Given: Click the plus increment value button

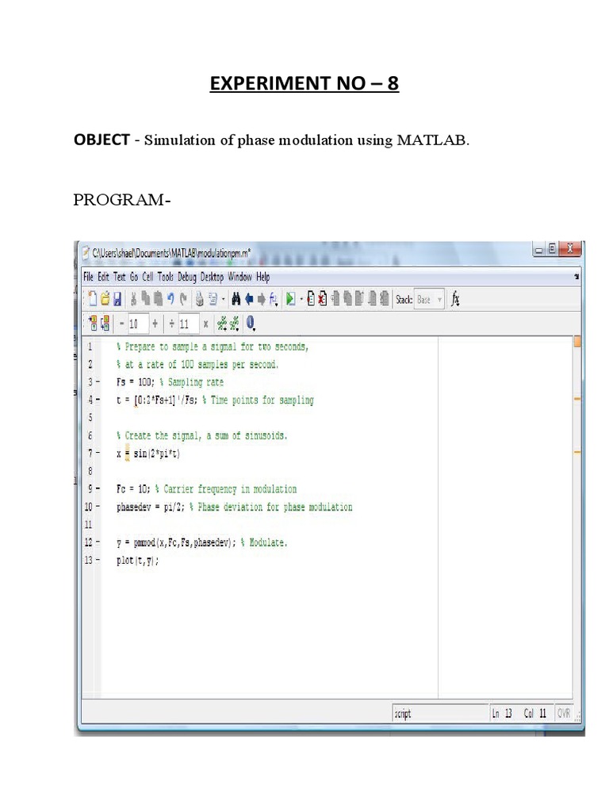Looking at the screenshot, I should pos(155,324).
